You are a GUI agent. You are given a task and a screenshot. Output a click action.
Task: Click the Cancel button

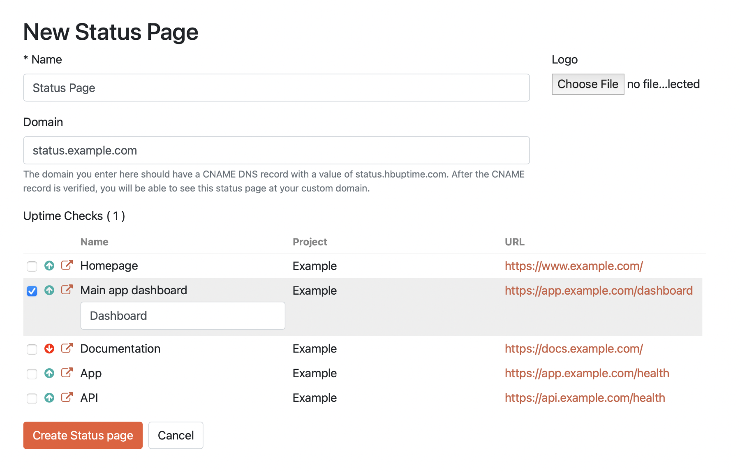click(176, 435)
